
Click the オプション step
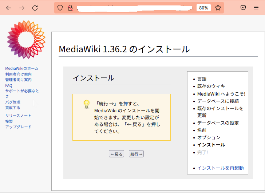209,137
